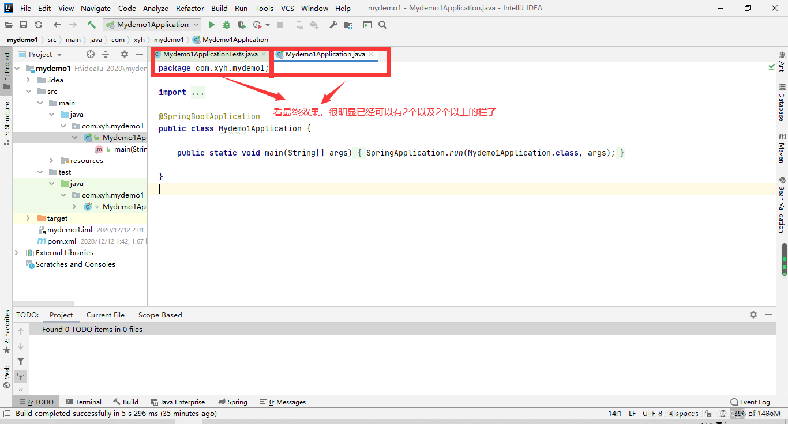Viewport: 788px width, 424px height.
Task: Click the 14:1 caret position indicator
Action: [x=614, y=414]
